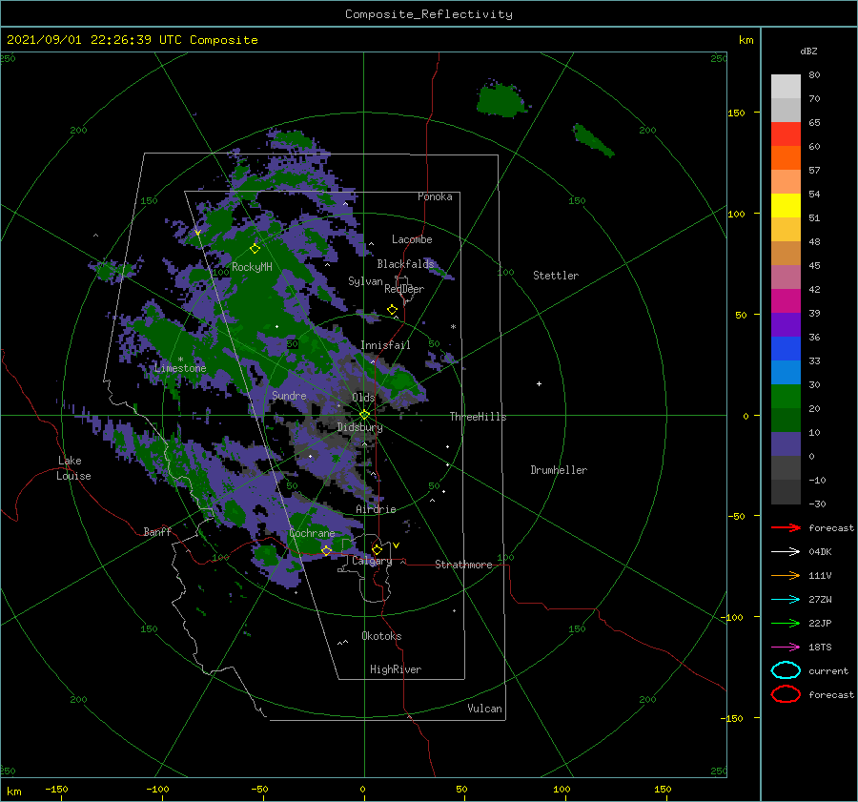Click the ThreeHills label
Image resolution: width=858 pixels, height=802 pixels.
coord(478,417)
